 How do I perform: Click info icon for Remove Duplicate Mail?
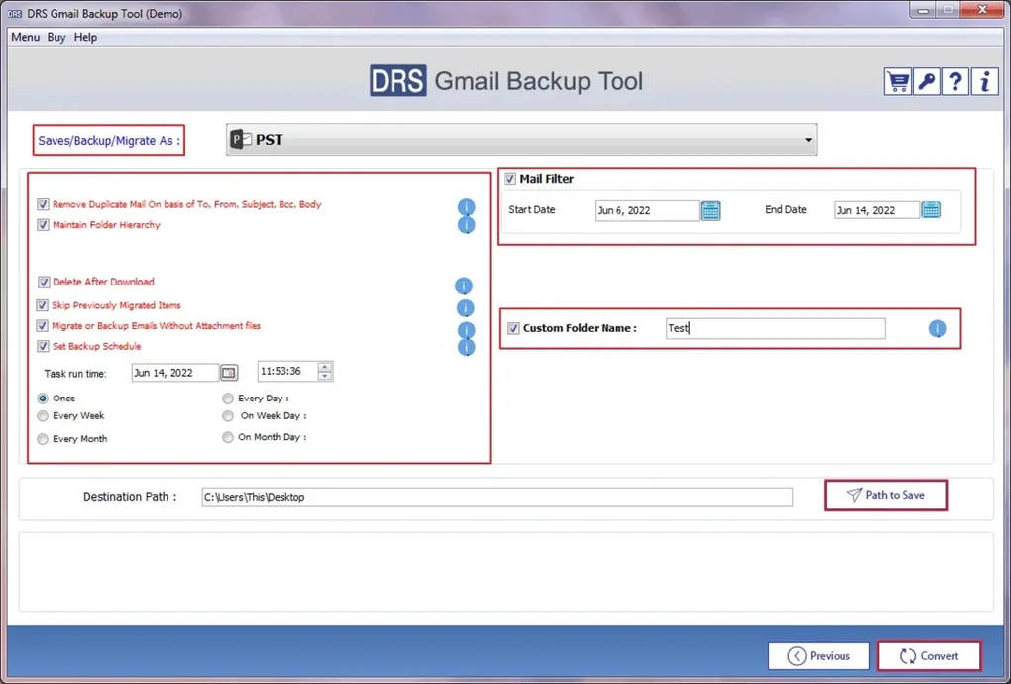(x=466, y=207)
